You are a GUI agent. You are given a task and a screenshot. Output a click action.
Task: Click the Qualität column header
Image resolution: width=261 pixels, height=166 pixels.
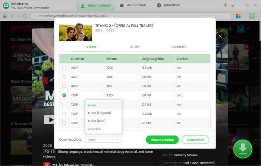86,59
